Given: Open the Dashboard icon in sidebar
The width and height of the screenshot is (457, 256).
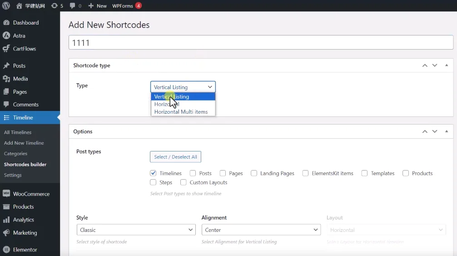Looking at the screenshot, I should 6,23.
